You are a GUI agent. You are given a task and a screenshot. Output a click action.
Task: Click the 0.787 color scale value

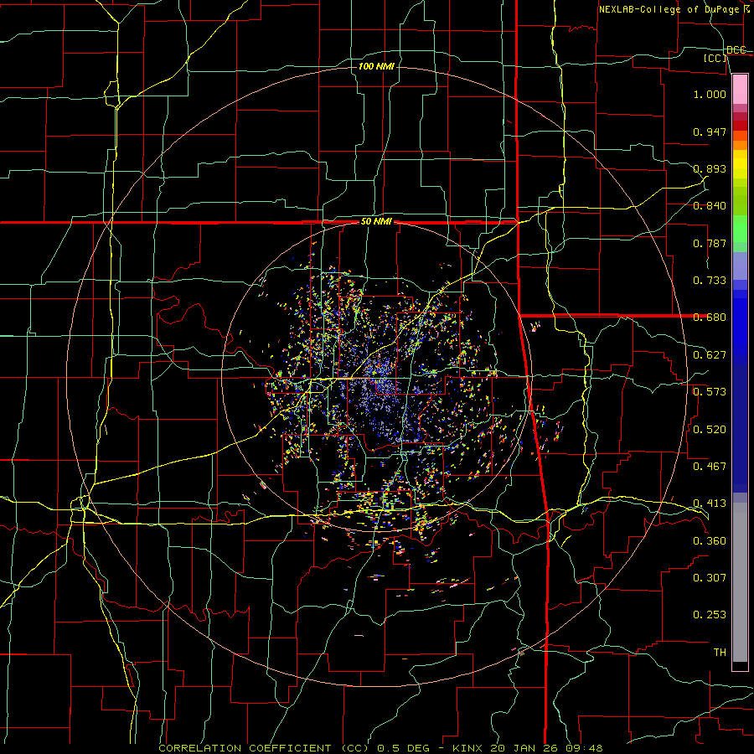tap(710, 243)
